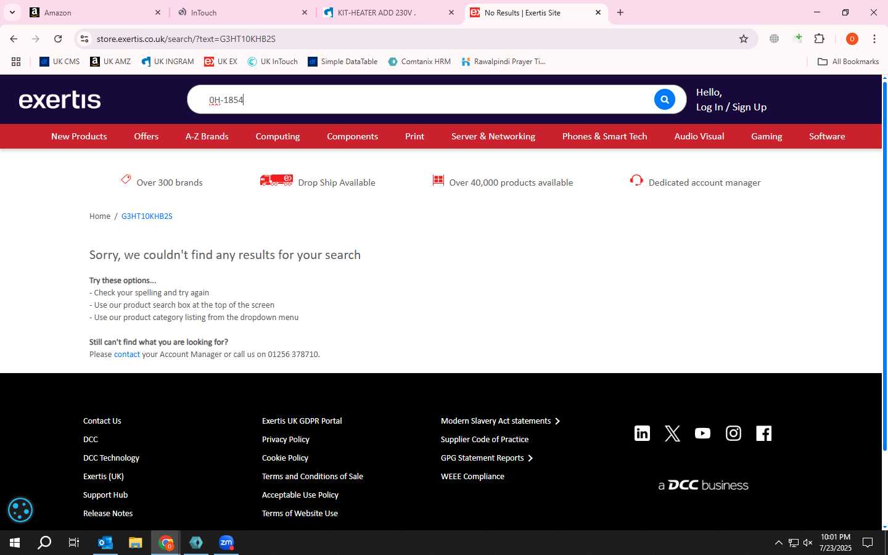Viewport: 888px width, 555px height.
Task: Go back with browser back arrow
Action: tap(14, 39)
